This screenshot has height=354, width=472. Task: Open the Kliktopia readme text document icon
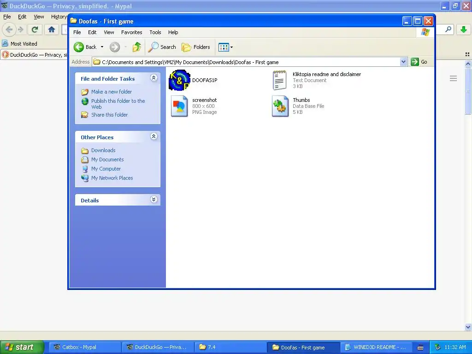pyautogui.click(x=279, y=80)
